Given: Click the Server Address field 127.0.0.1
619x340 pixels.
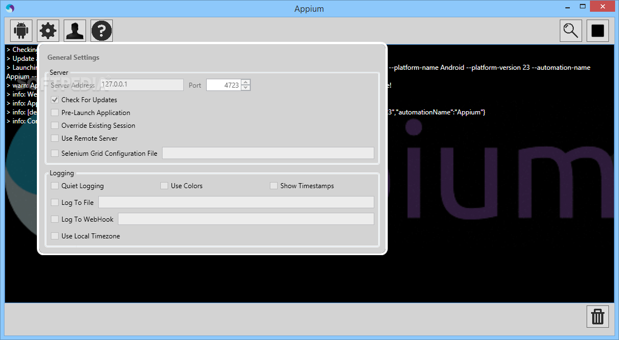Looking at the screenshot, I should point(141,85).
